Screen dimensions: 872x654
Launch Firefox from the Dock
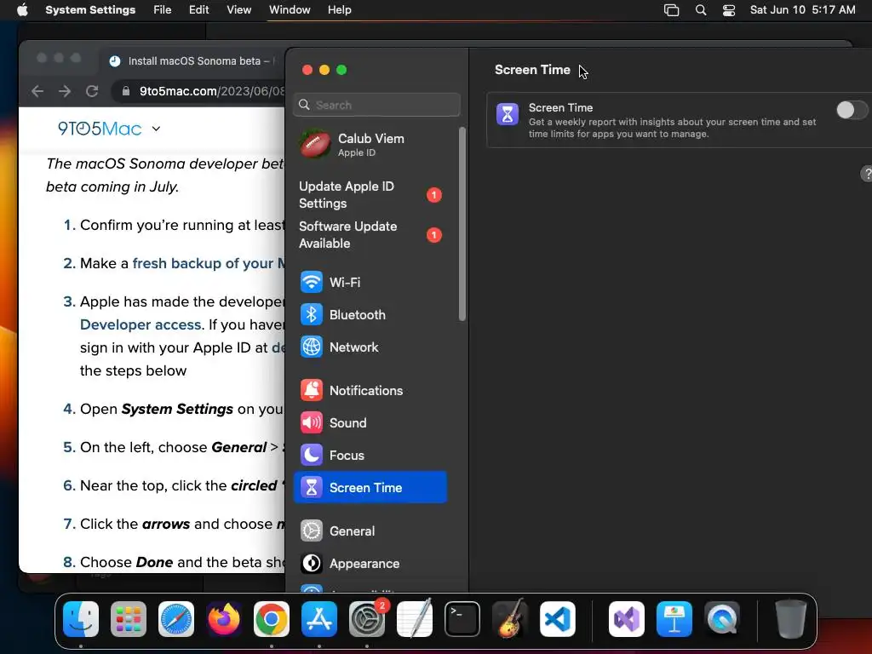224,619
